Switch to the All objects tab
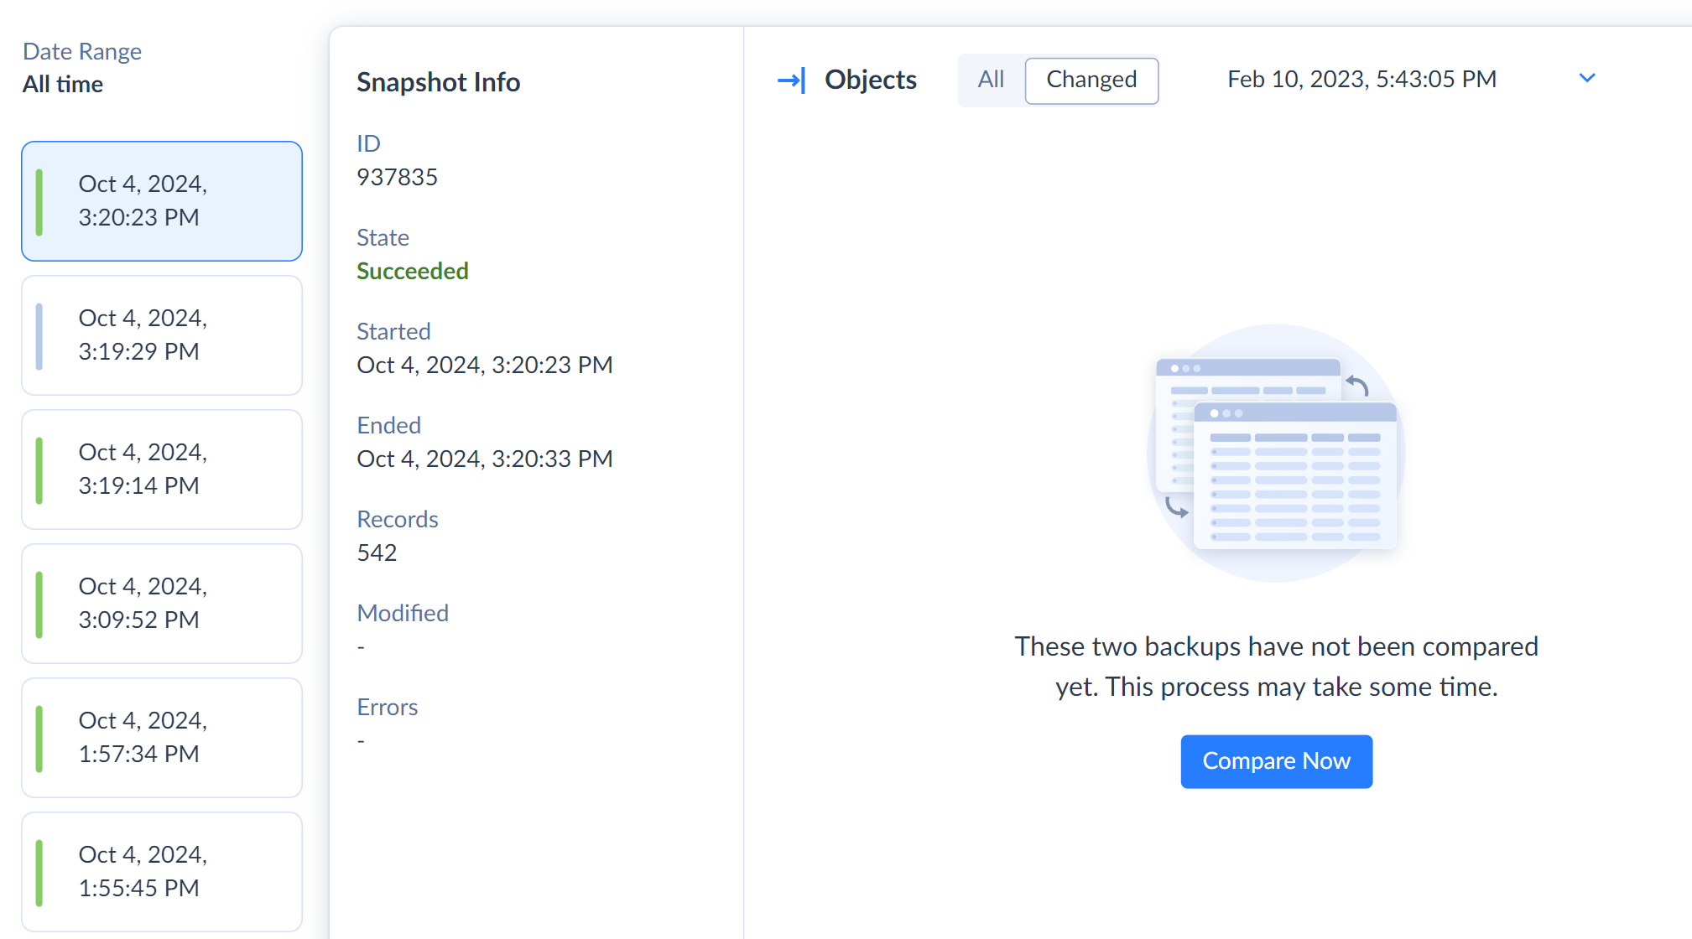This screenshot has width=1692, height=939. (991, 80)
